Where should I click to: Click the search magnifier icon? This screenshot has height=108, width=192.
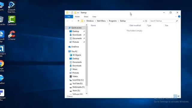click(x=177, y=21)
